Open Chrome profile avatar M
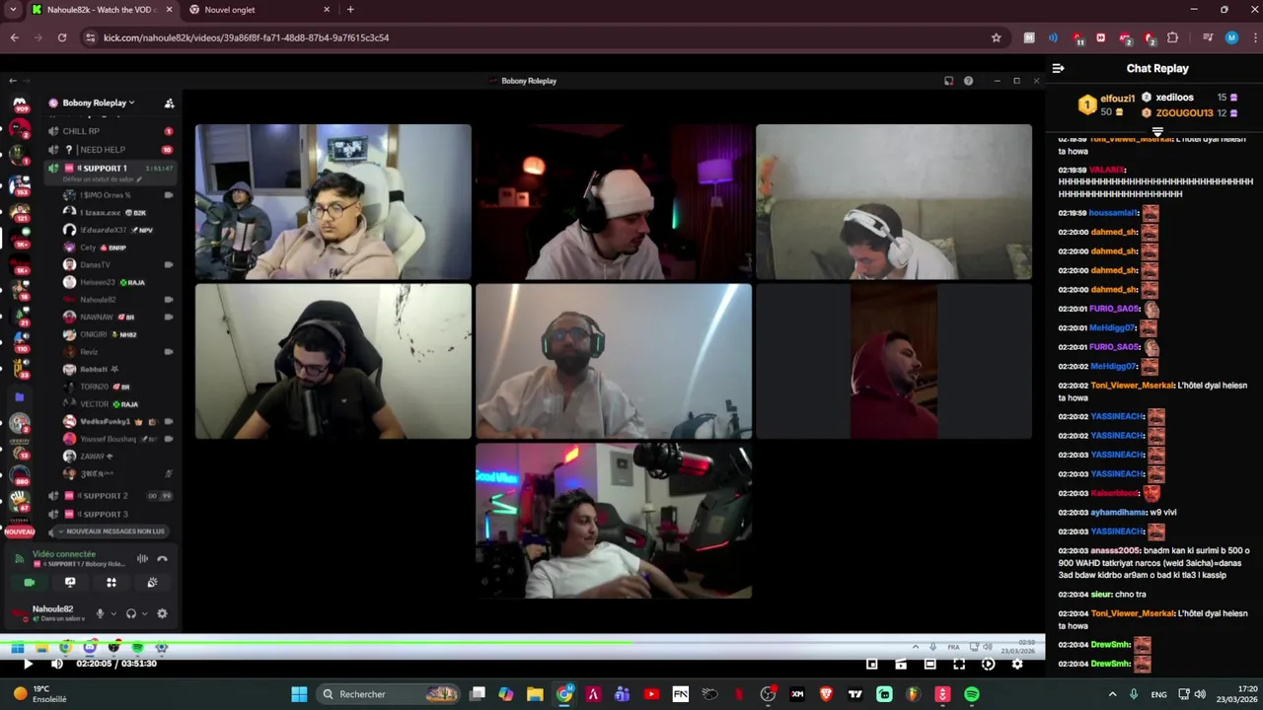Viewport: 1263px width, 710px height. click(x=1230, y=37)
